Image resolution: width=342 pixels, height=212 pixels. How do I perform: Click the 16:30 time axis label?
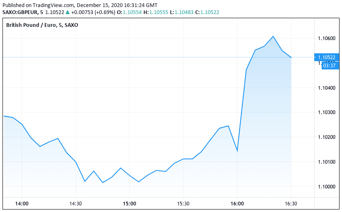point(291,204)
